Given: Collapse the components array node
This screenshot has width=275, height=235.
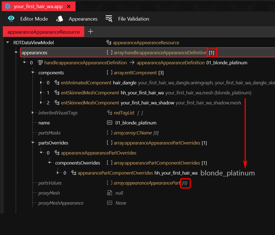Looking at the screenshot, I should pos(33,73).
